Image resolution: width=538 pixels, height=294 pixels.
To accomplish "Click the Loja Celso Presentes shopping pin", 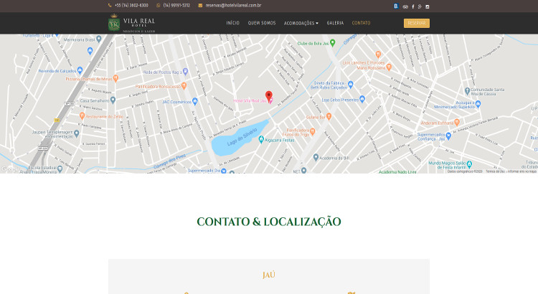I will [362, 99].
